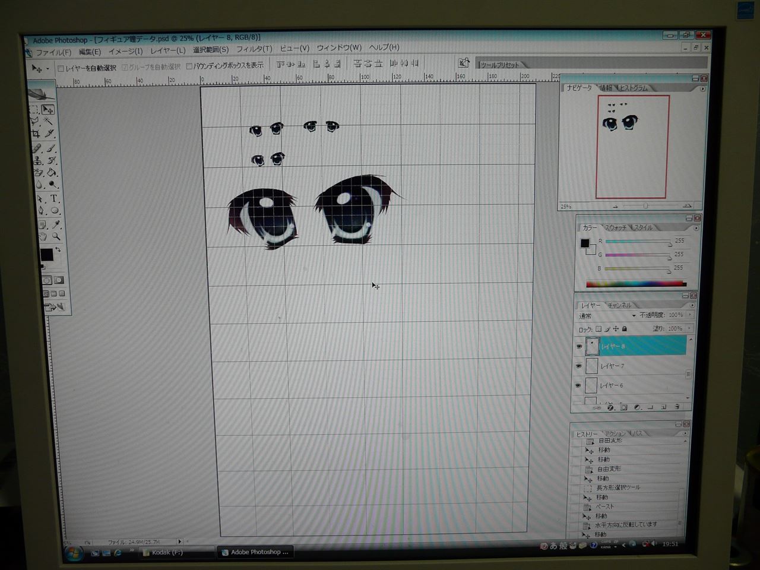
Task: Switch to the ヒストグラム tab
Action: pos(634,88)
